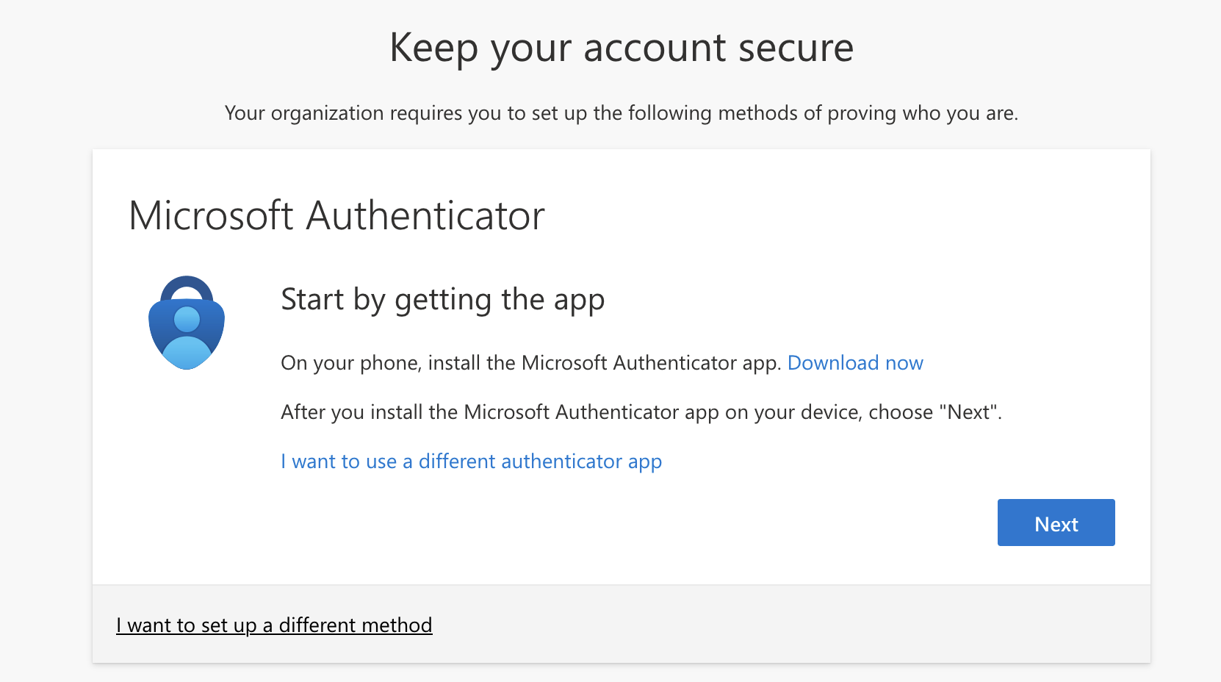Click the Microsoft Authenticator title text
Viewport: 1221px width, 682px height.
(x=336, y=216)
